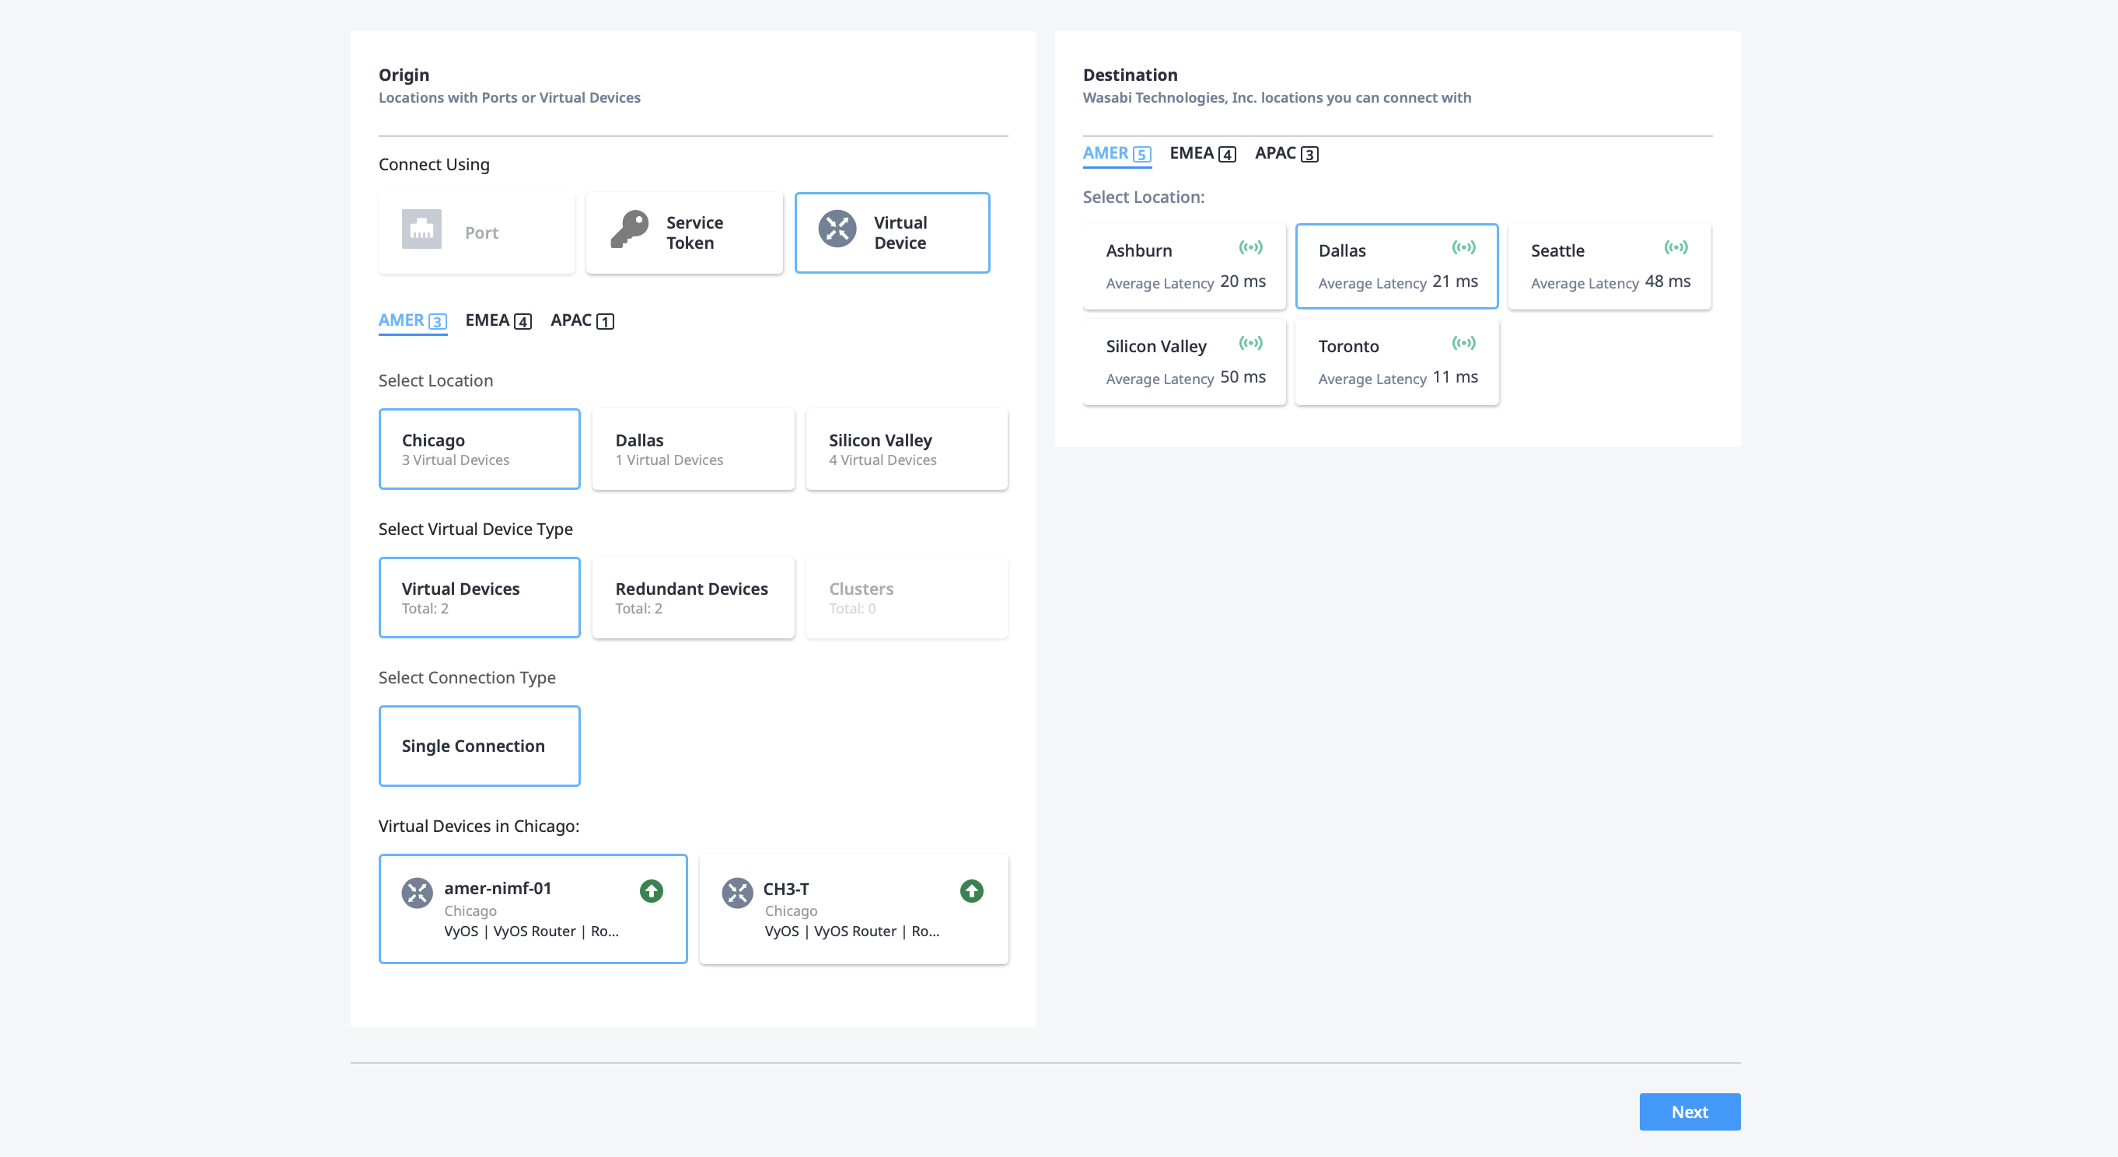Switch to destination EMEA tab
This screenshot has height=1157, width=2118.
coord(1203,154)
